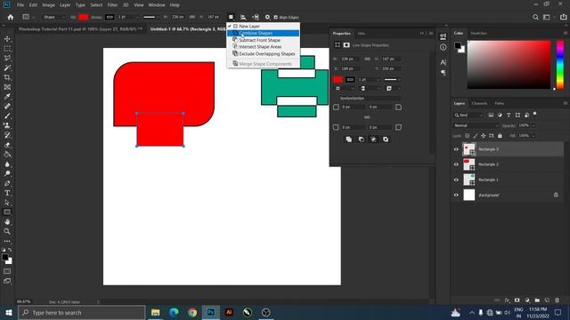
Task: Delete layer using the trash icon
Action: click(x=557, y=300)
